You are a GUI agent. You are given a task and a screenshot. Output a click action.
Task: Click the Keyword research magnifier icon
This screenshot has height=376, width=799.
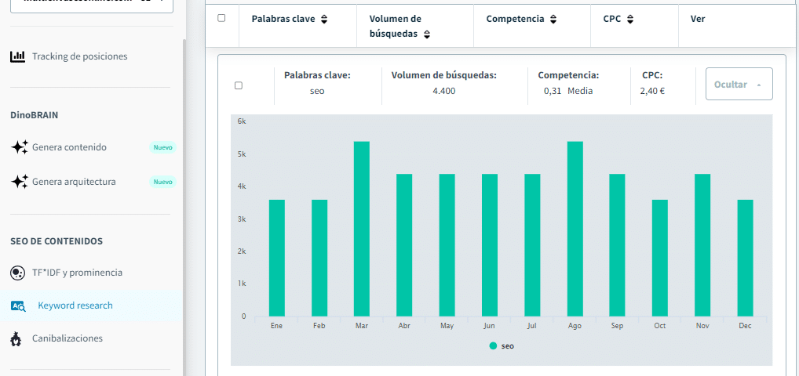pos(18,306)
